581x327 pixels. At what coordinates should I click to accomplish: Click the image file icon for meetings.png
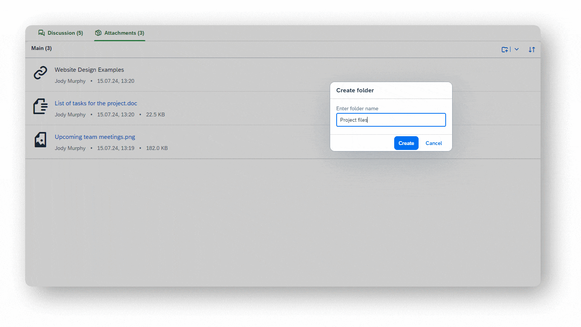40,140
